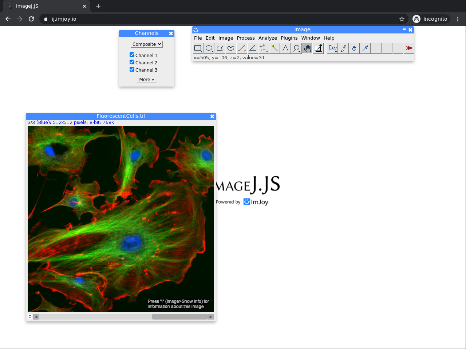Open the red arrows more-tools menu
This screenshot has height=349, width=466.
[x=409, y=48]
